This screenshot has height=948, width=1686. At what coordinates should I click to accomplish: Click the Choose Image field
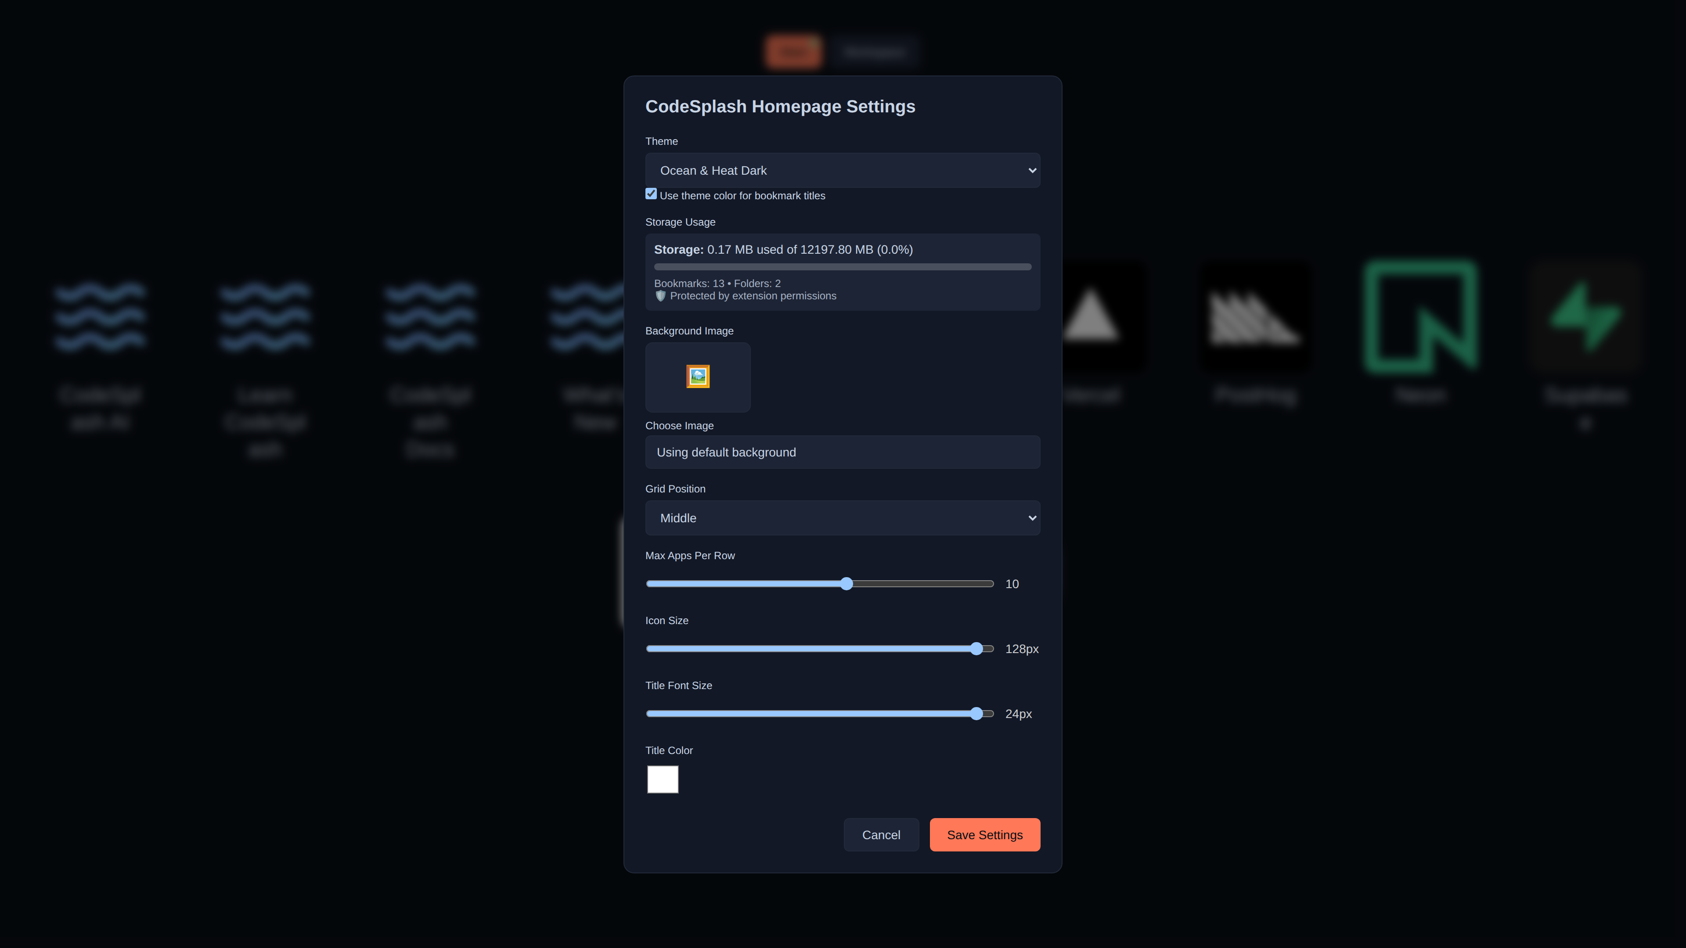click(x=843, y=452)
